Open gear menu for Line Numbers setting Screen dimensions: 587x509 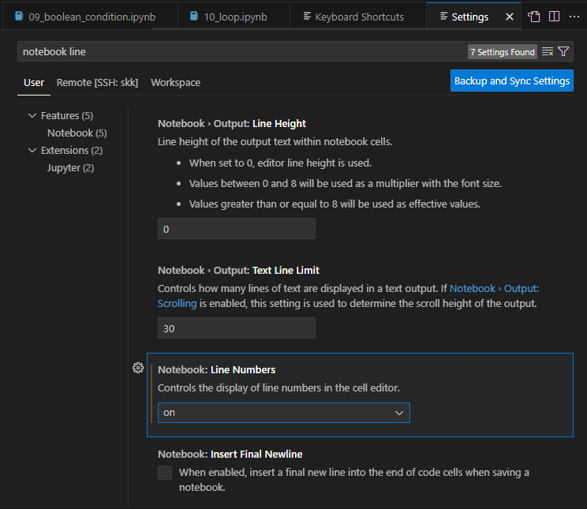tap(138, 368)
